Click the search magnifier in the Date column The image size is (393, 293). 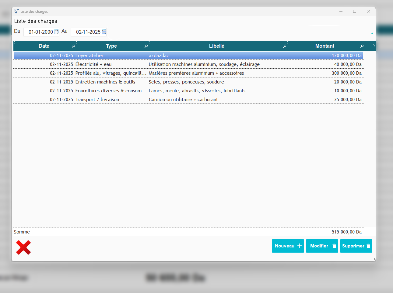click(x=73, y=46)
